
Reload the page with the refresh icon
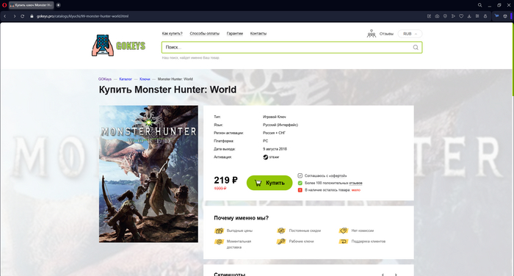click(22, 16)
